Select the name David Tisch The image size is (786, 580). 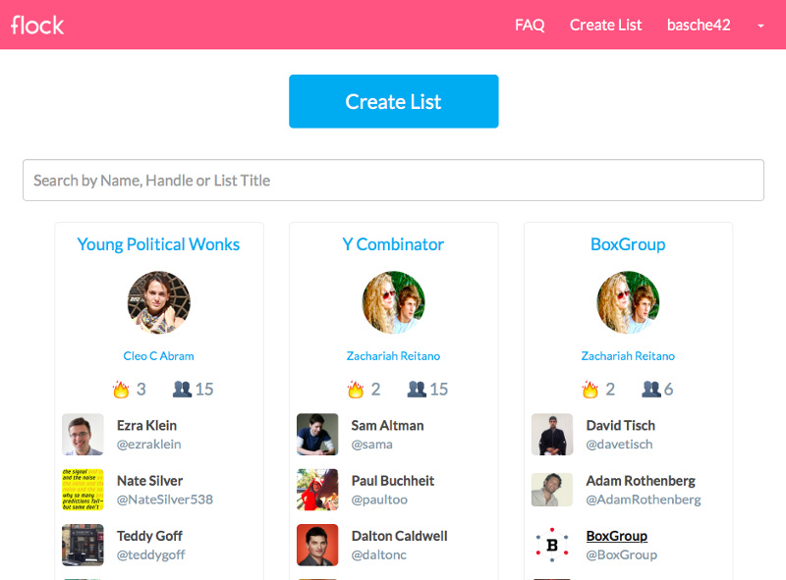pyautogui.click(x=621, y=425)
